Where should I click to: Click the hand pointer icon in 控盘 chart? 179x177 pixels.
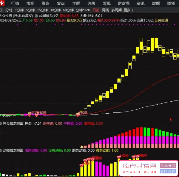tap(82, 146)
